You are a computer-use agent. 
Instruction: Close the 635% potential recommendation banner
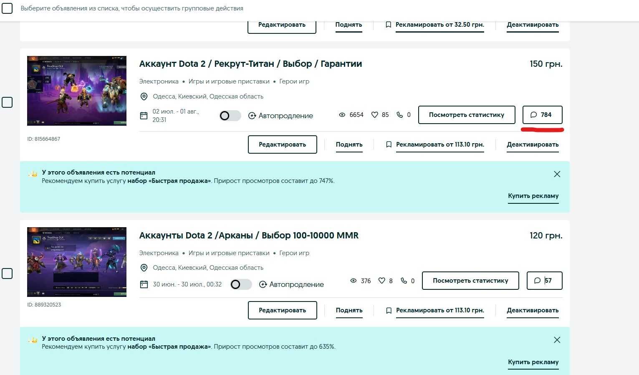557,340
